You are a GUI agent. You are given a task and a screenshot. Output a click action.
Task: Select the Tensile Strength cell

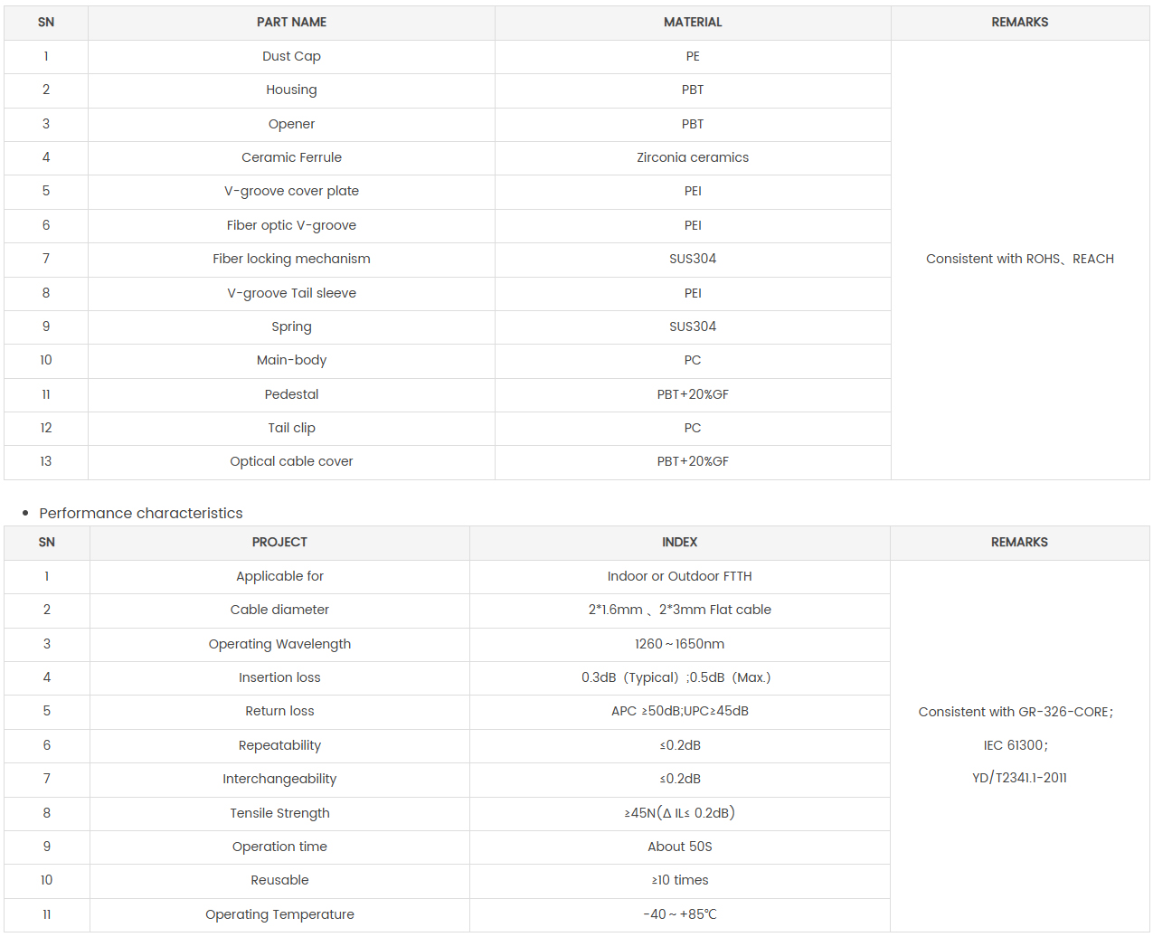[279, 813]
